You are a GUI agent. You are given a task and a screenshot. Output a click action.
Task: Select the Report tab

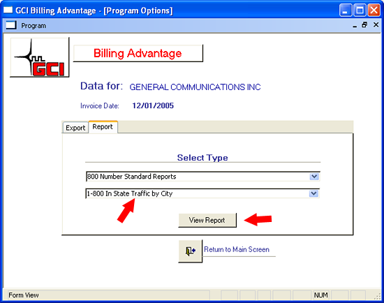tap(103, 127)
